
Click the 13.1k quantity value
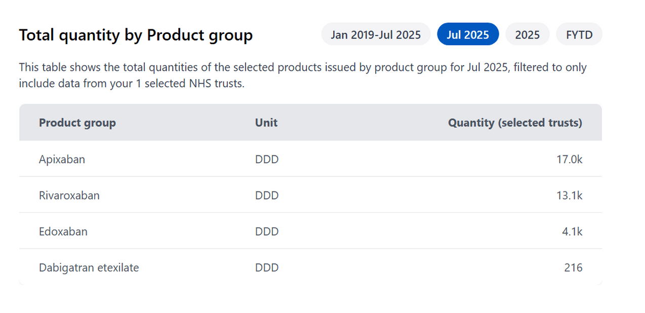tap(569, 195)
